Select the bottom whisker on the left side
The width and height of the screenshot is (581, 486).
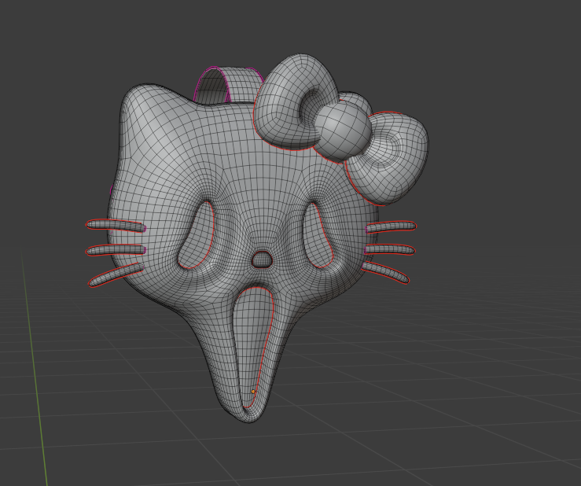(x=116, y=274)
